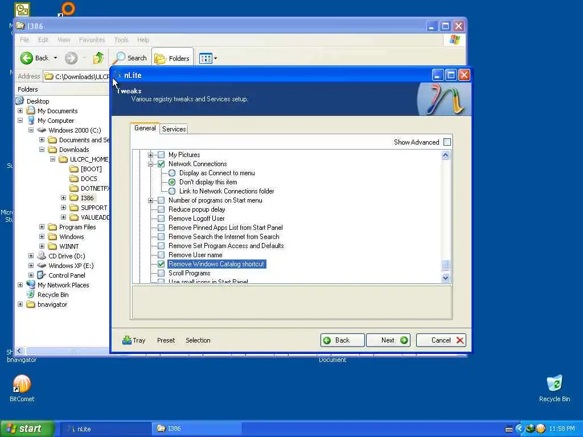The width and height of the screenshot is (583, 437).
Task: Select Control Panel in folder tree
Action: tap(67, 275)
